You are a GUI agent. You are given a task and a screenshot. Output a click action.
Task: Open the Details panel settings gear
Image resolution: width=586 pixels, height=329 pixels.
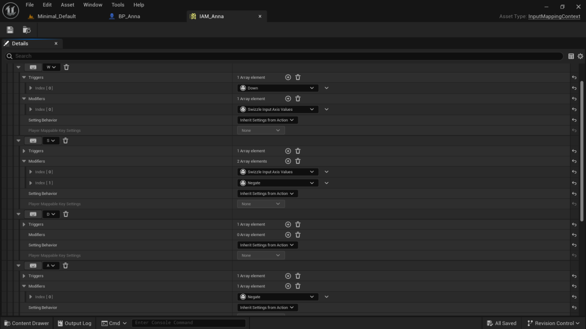(x=580, y=56)
